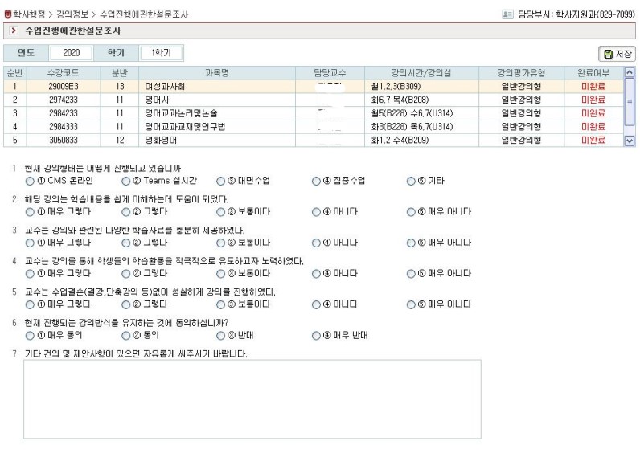640x453 pixels.
Task: Click the save (저장) button
Action: tap(617, 54)
